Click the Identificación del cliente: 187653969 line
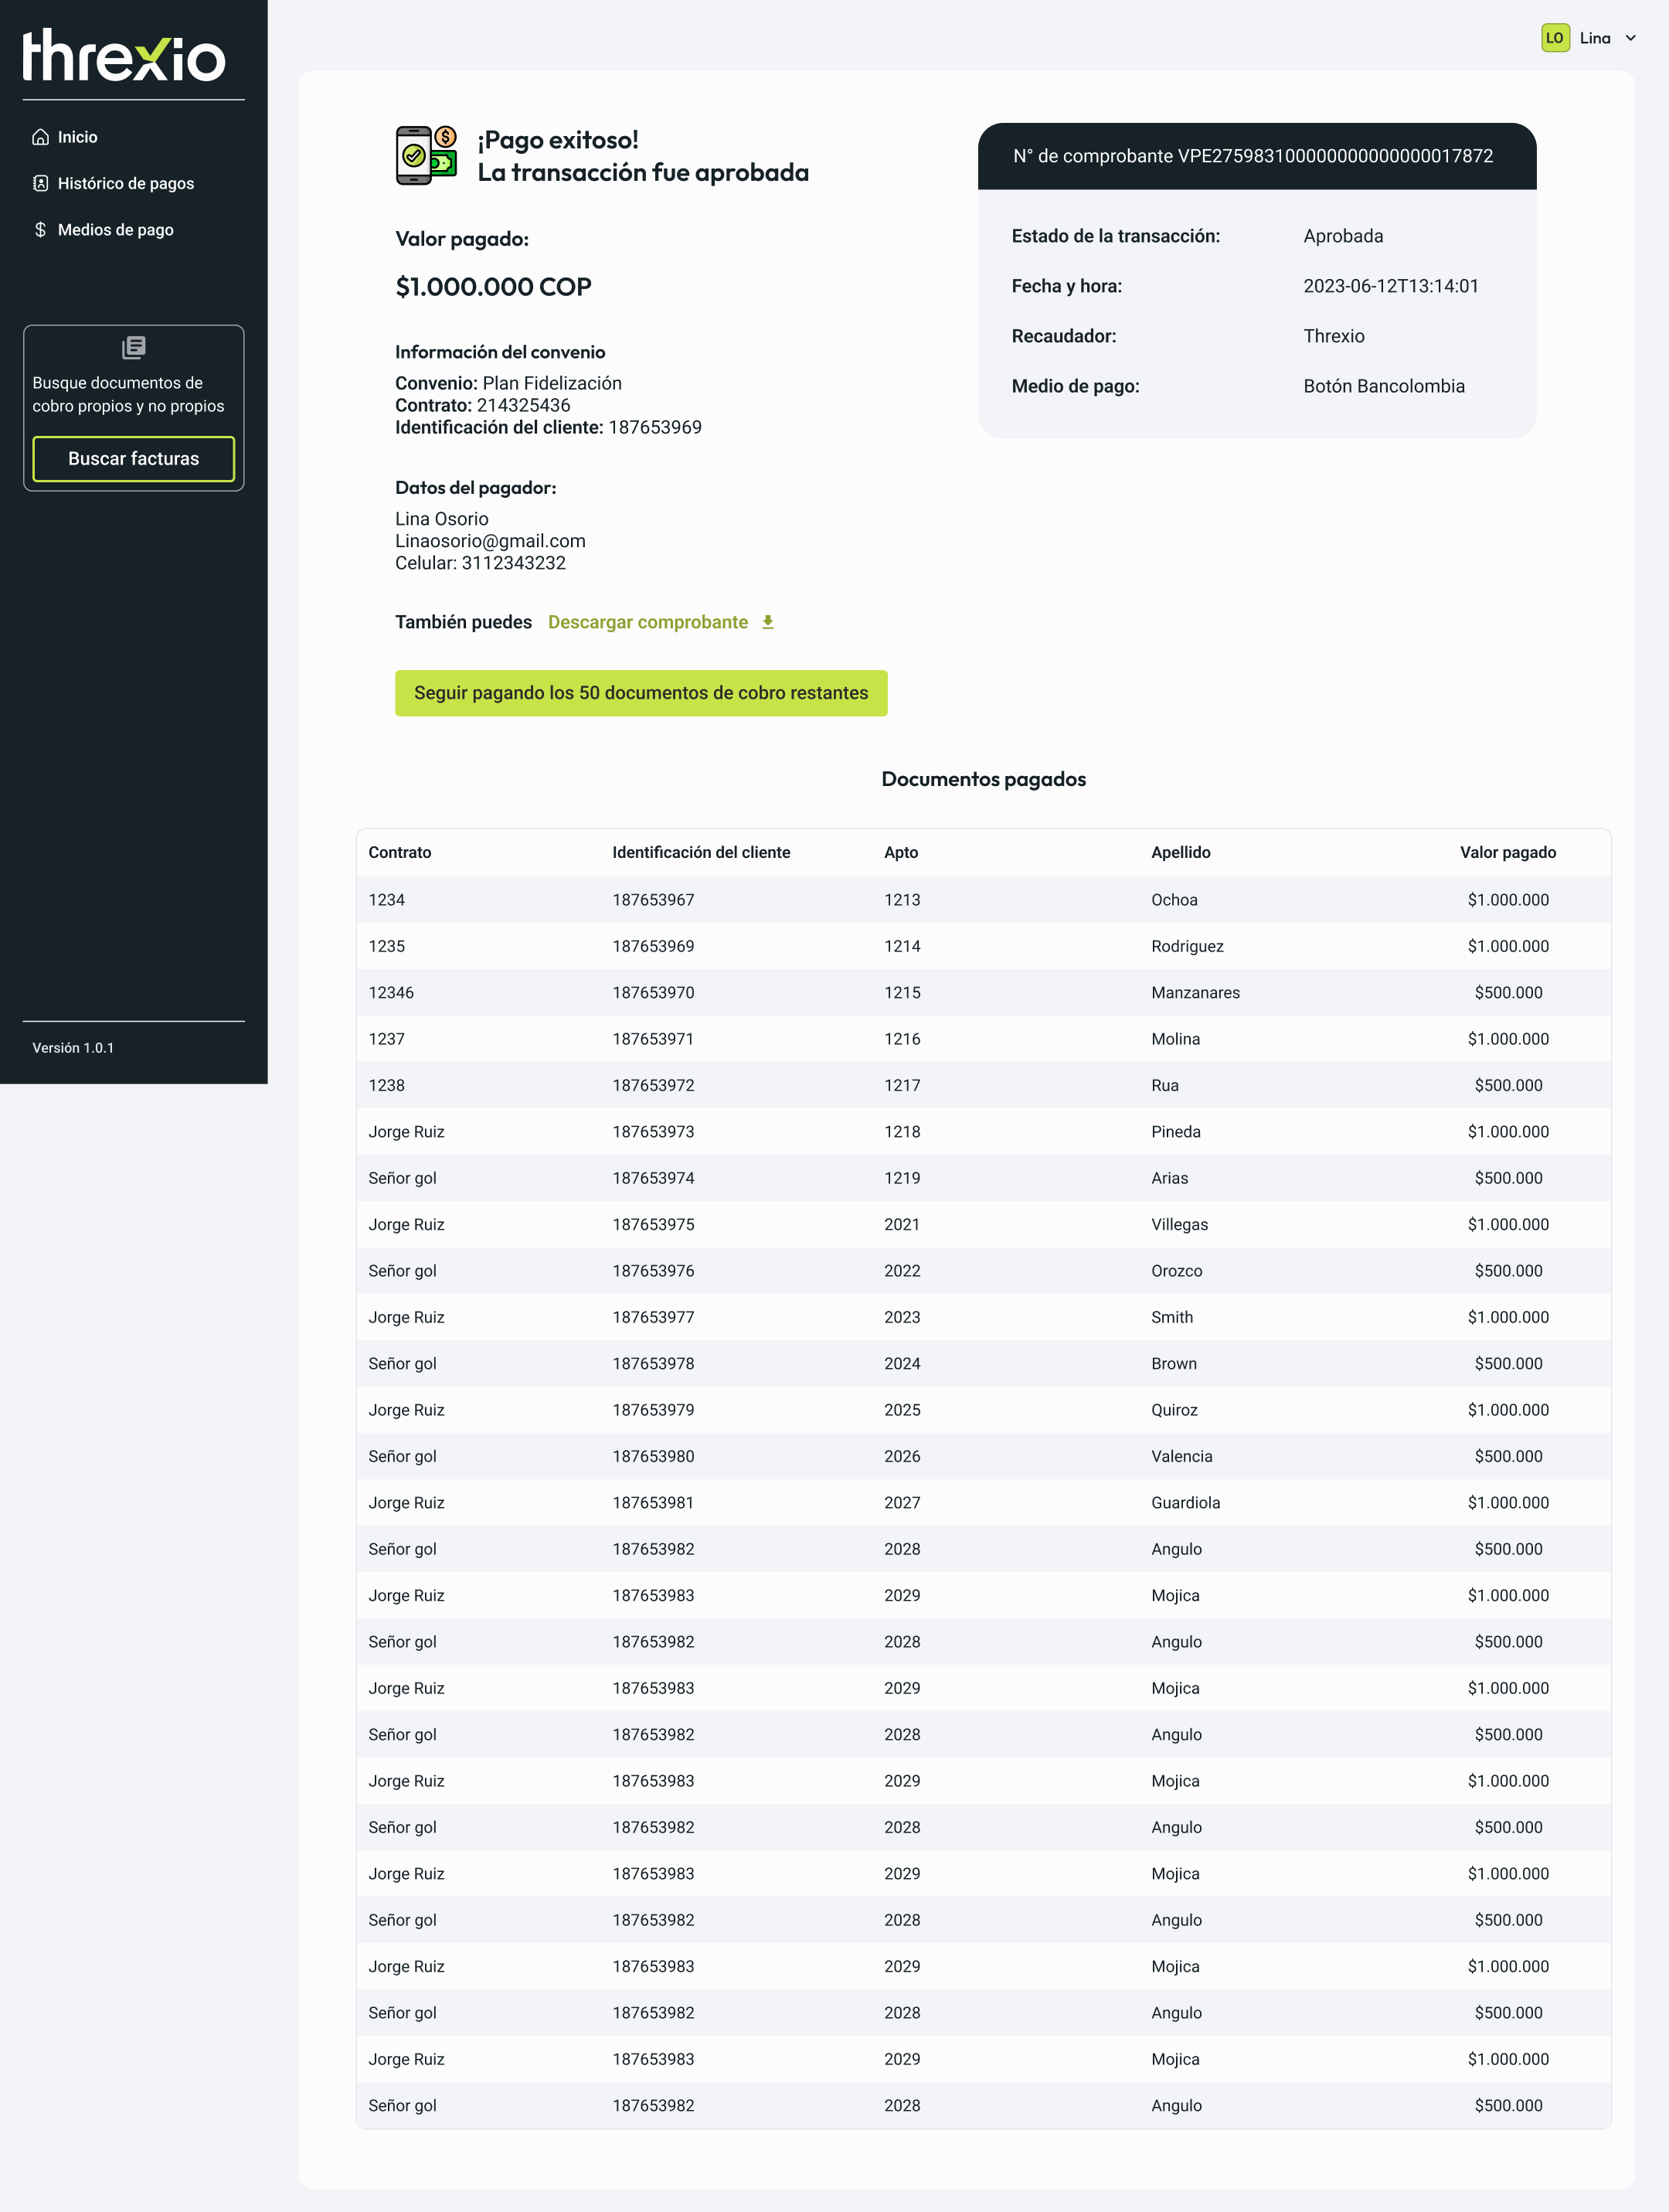The image size is (1669, 2212). tap(548, 427)
